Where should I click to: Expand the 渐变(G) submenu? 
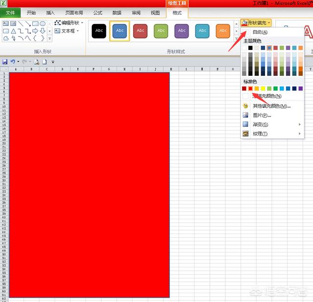[x=272, y=124]
